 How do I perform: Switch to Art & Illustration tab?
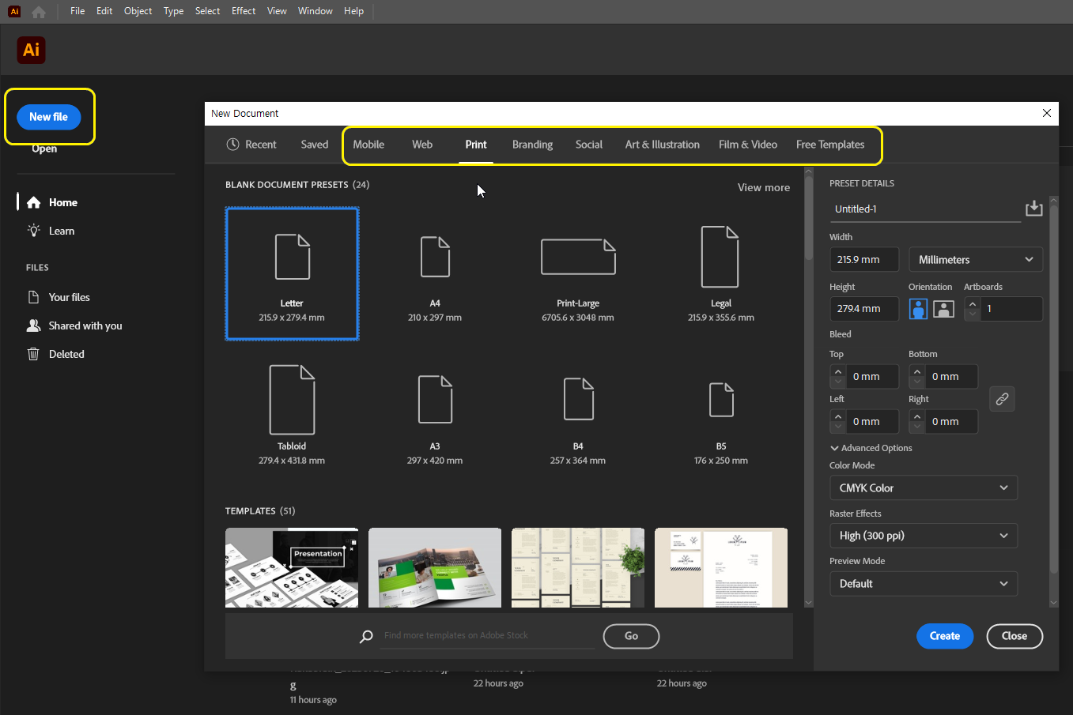click(x=663, y=145)
